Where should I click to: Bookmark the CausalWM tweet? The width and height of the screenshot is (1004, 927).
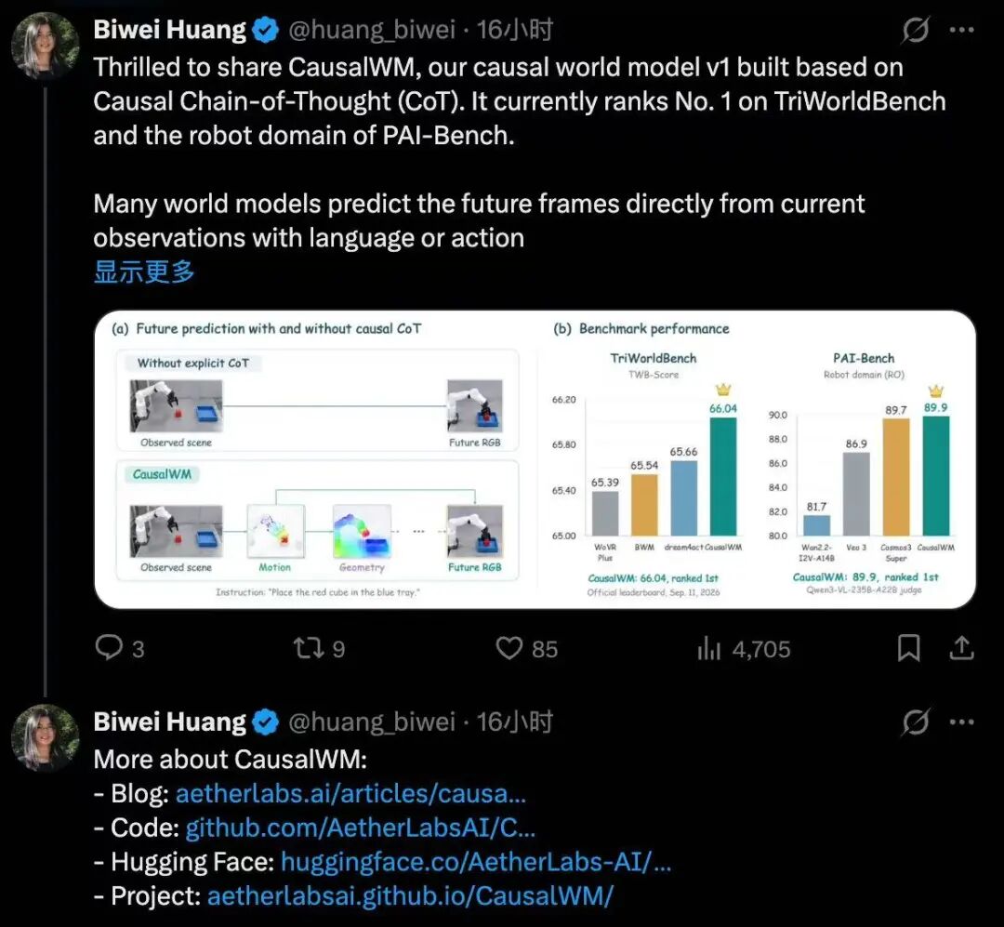pyautogui.click(x=908, y=648)
